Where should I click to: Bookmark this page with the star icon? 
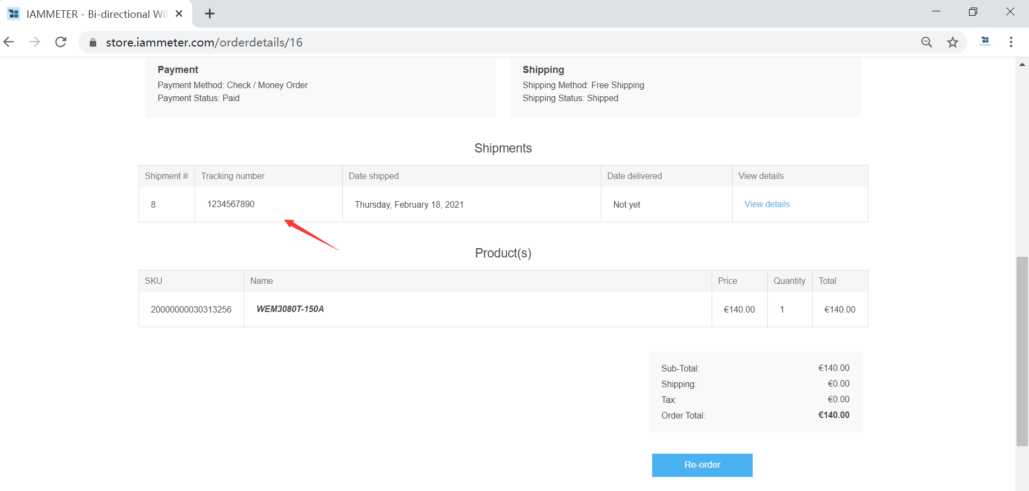click(x=952, y=42)
